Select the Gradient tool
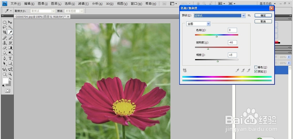 (10, 48)
